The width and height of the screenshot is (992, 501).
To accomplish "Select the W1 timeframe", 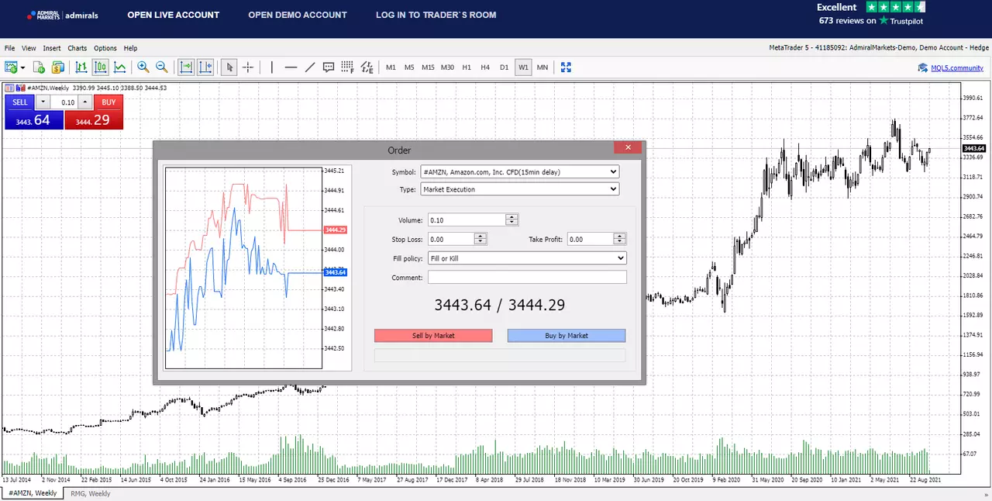I will (523, 67).
